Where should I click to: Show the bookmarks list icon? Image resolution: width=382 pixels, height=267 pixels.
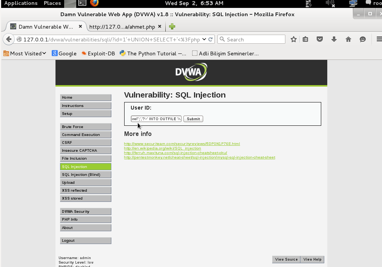[x=306, y=40]
